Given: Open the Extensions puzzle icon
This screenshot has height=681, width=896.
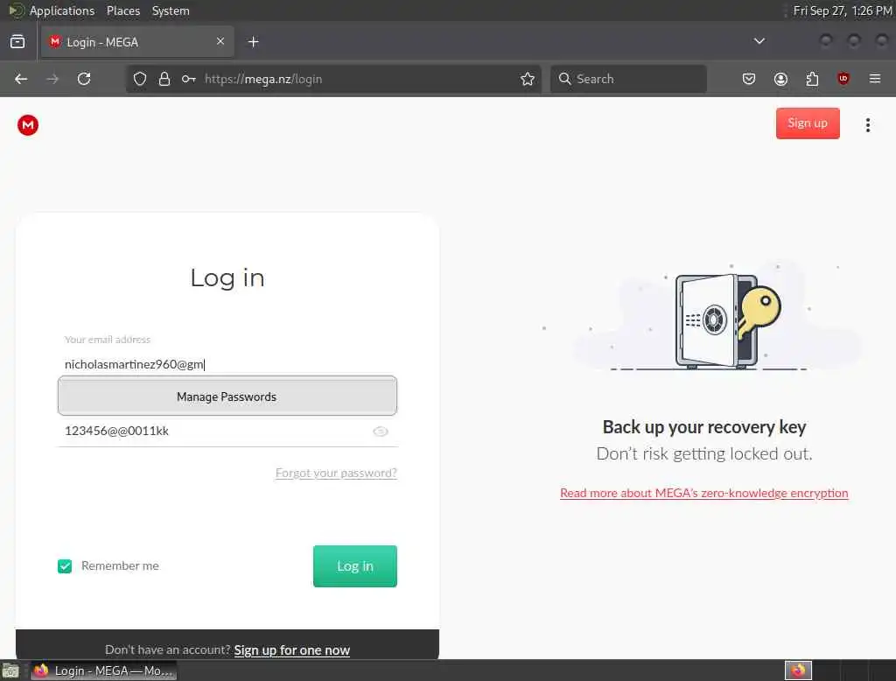Looking at the screenshot, I should point(812,79).
